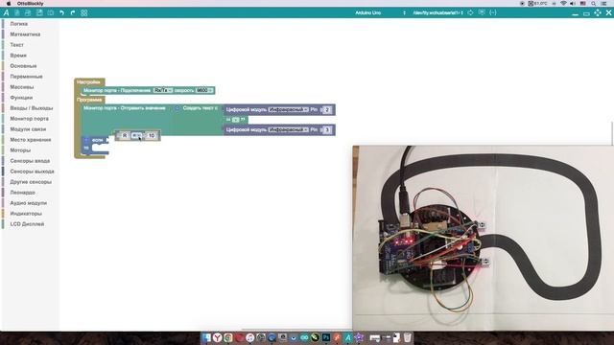
Task: Open iTunes music app from the Dock
Action: coord(249,337)
